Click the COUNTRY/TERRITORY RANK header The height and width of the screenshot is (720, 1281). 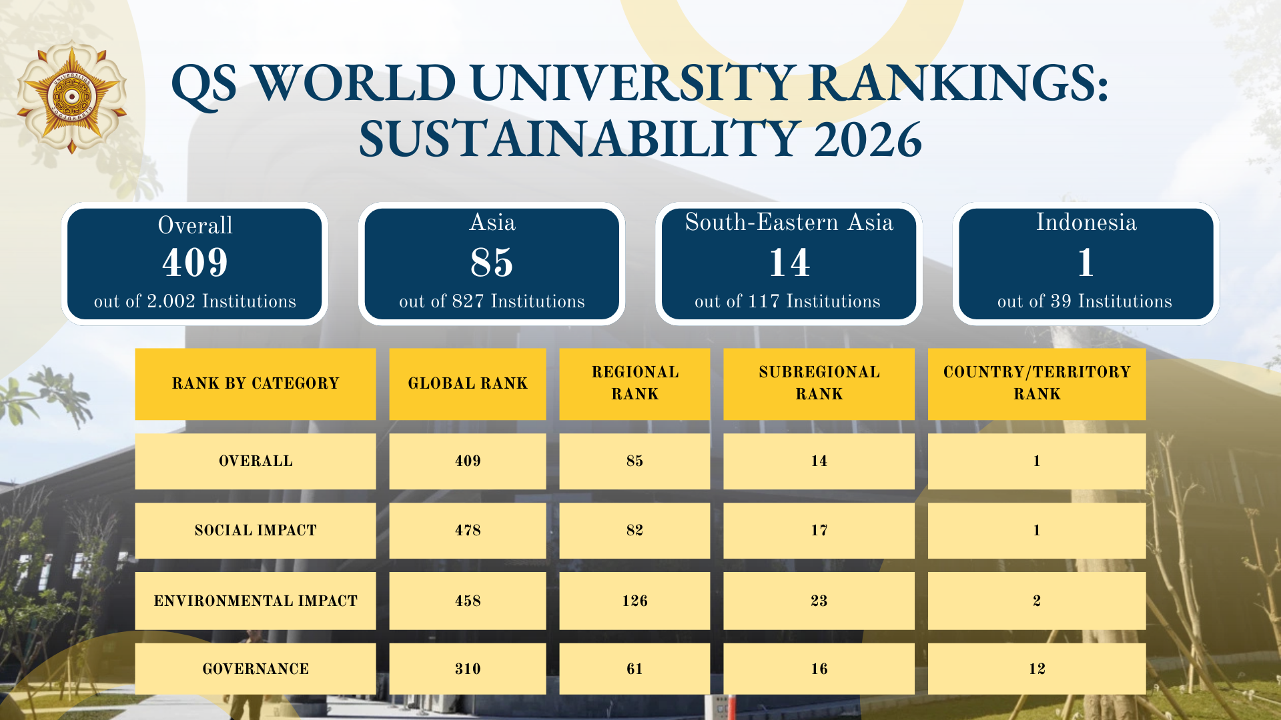click(1036, 383)
